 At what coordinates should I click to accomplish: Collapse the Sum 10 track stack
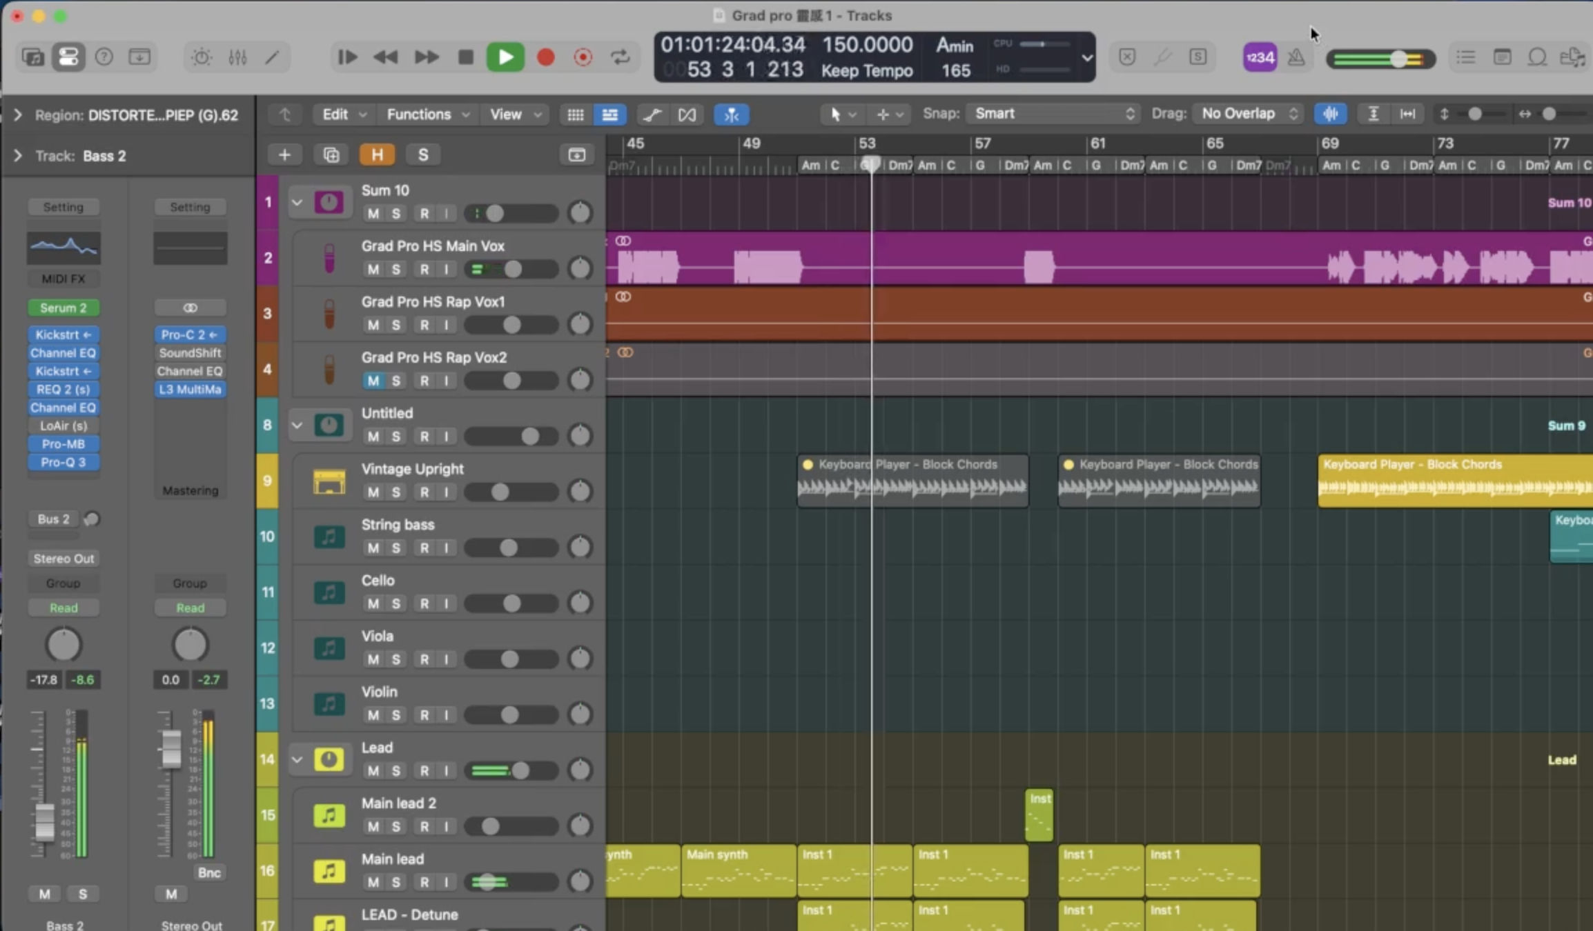[297, 203]
